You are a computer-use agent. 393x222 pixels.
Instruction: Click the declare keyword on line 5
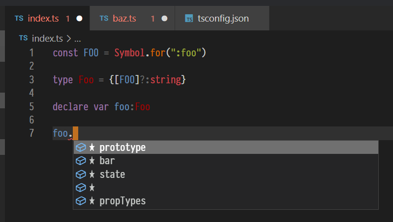70,107
